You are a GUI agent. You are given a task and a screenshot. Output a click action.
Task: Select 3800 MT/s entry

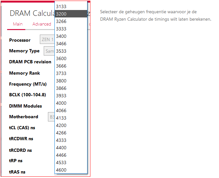pyautogui.click(x=71, y=81)
